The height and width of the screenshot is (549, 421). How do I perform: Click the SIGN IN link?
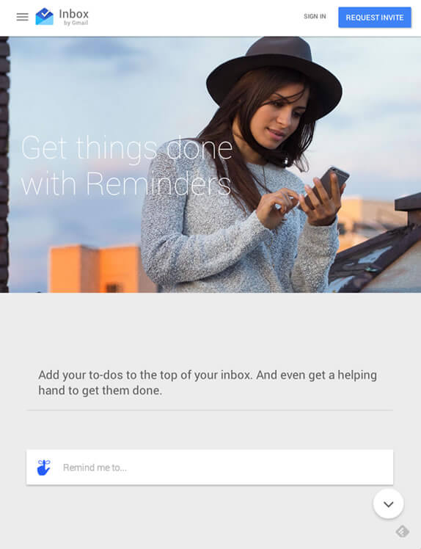(x=315, y=16)
